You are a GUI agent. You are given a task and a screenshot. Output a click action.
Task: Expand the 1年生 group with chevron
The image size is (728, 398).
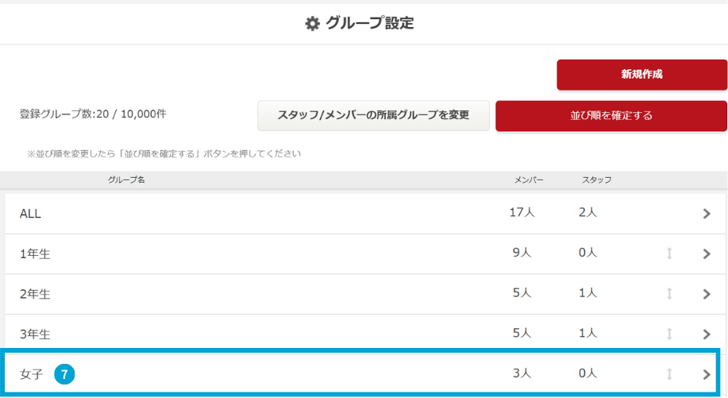pos(707,254)
